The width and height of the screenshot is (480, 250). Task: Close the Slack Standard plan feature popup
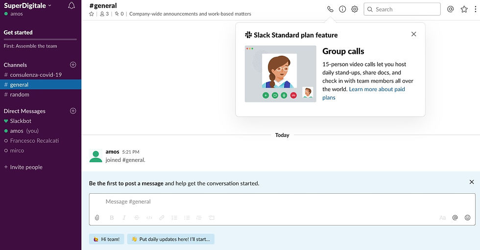(413, 34)
